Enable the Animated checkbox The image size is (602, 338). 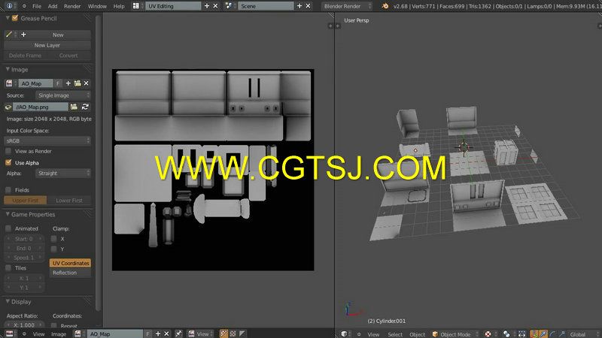(8, 228)
